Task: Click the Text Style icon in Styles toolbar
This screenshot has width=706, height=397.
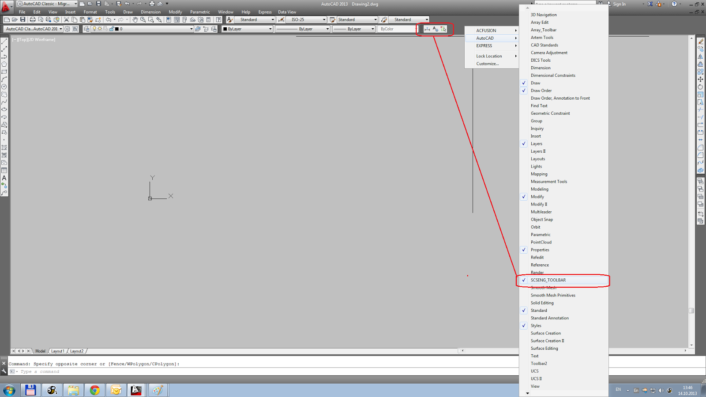Action: point(230,20)
